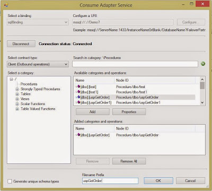Open the Select contract type dropdown
Image resolution: width=212 pixels, height=191 pixels.
38,64
